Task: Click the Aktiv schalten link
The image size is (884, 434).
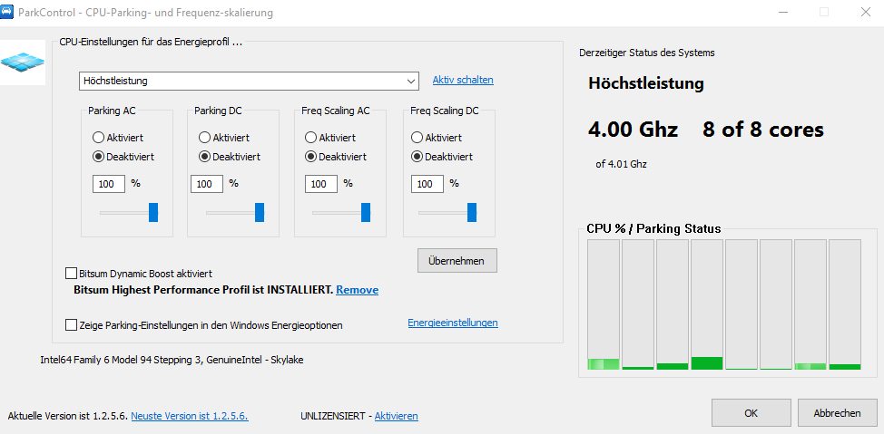Action: coord(462,80)
